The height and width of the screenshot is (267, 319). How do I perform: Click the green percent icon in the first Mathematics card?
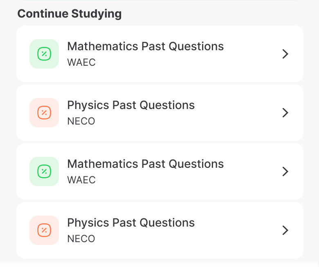coord(44,54)
